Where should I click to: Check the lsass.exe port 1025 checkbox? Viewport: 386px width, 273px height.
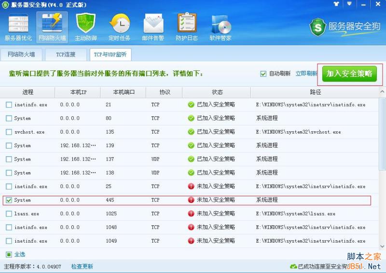pos(9,214)
